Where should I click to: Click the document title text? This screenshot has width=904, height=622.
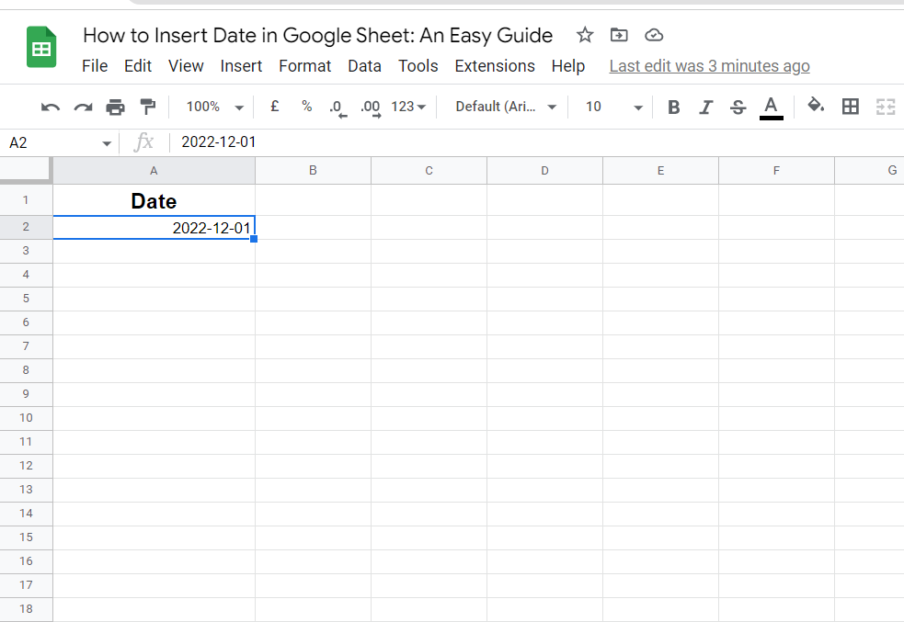(x=317, y=36)
